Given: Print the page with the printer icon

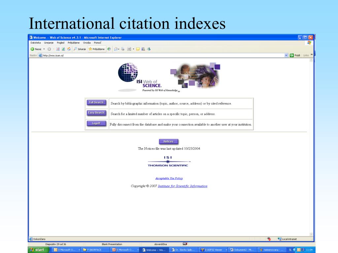Looking at the screenshot, I should pyautogui.click(x=123, y=49).
